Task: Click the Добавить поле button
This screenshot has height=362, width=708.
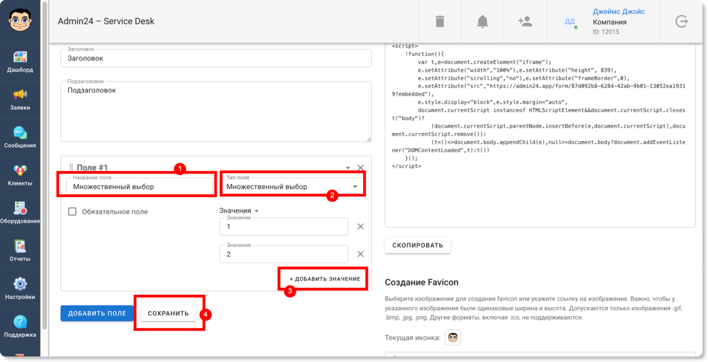Action: pyautogui.click(x=97, y=313)
